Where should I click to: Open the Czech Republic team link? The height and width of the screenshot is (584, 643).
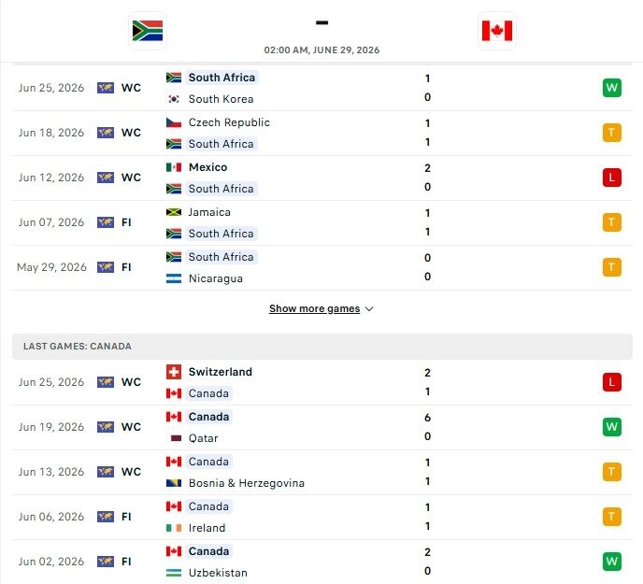click(x=229, y=122)
